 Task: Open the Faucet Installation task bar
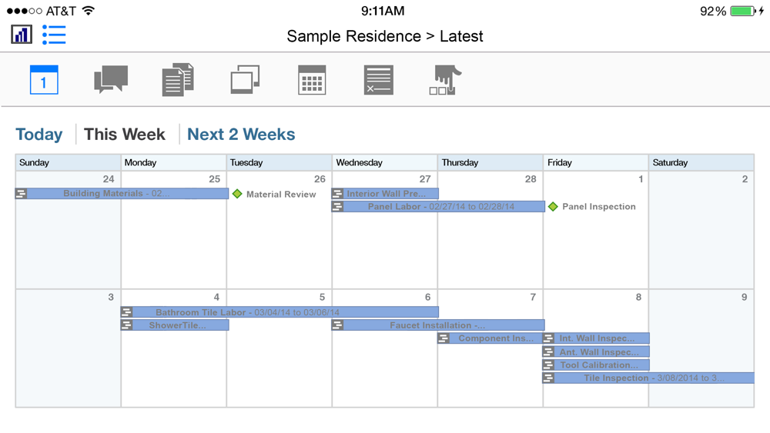(x=438, y=325)
